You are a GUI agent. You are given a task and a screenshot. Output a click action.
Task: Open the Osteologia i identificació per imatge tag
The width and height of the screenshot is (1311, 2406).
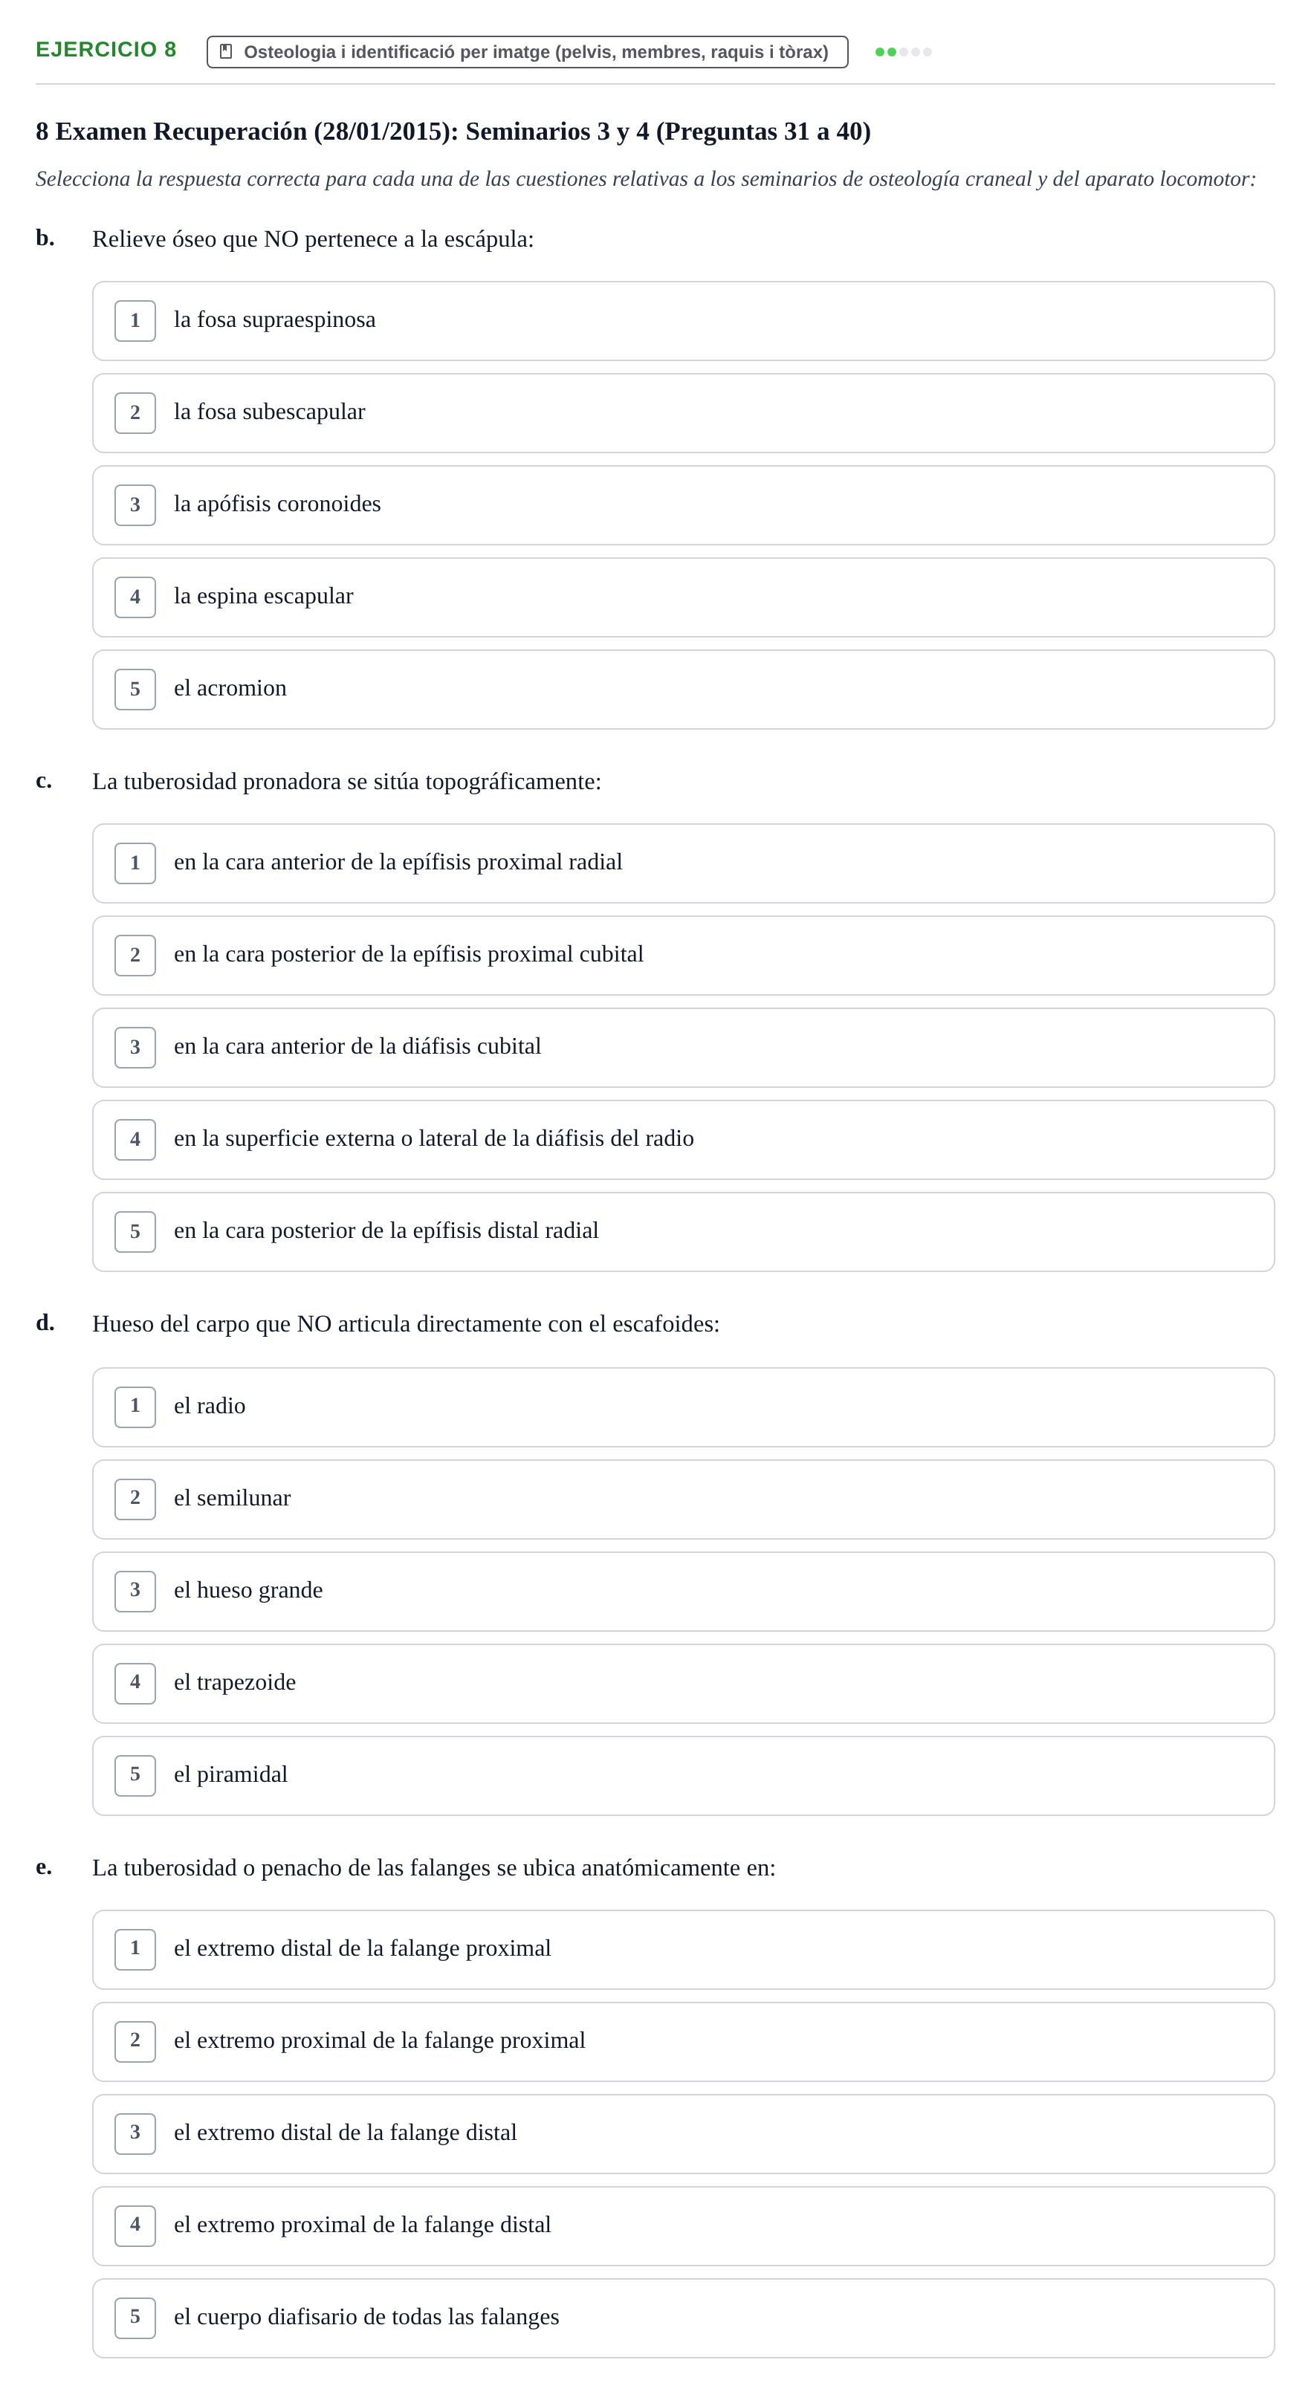[x=527, y=51]
